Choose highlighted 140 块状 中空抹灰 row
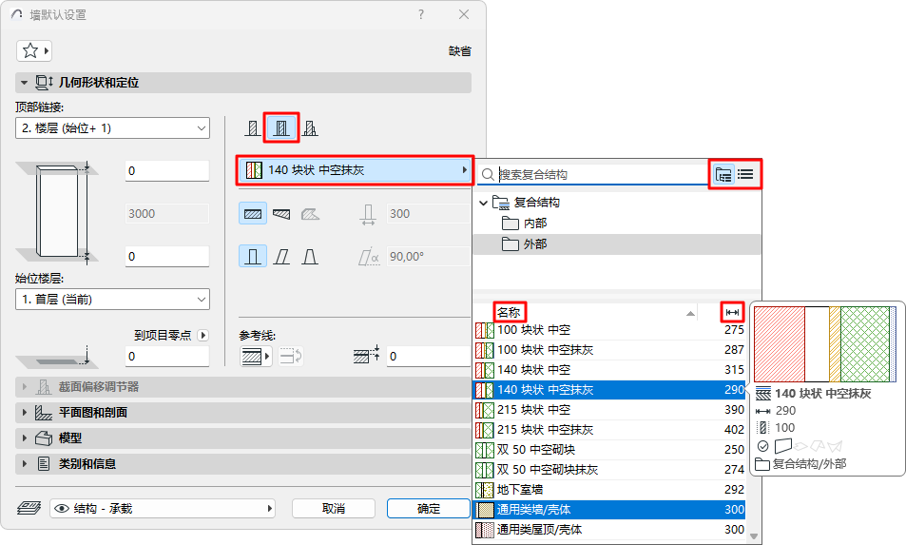The width and height of the screenshot is (906, 545). click(x=609, y=390)
